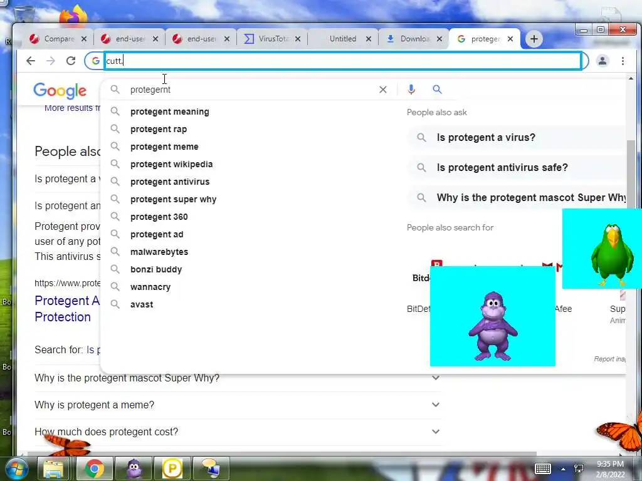Viewport: 642px width, 481px height.
Task: Close the VirusTotal tab
Action: [x=298, y=39]
